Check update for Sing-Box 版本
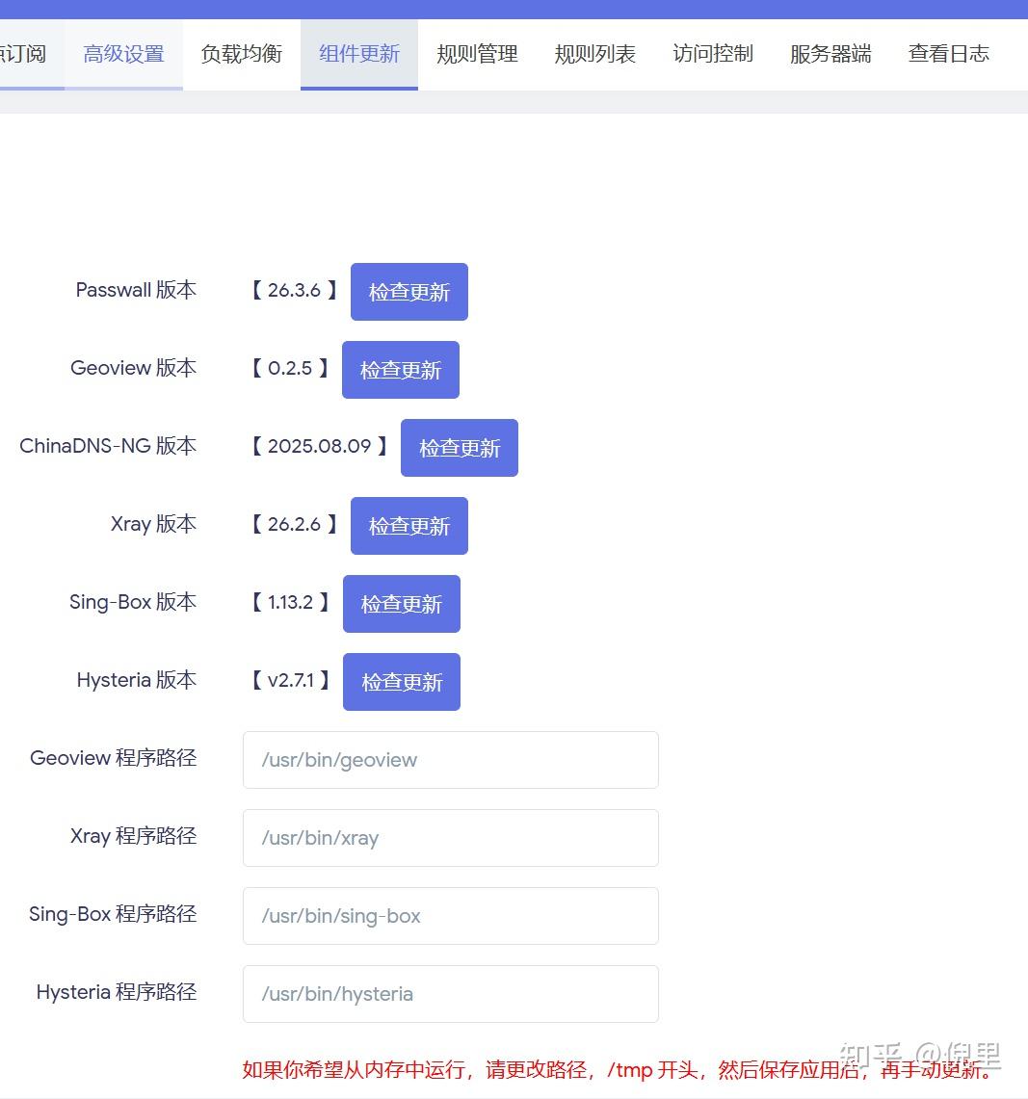1028x1099 pixels. (401, 604)
